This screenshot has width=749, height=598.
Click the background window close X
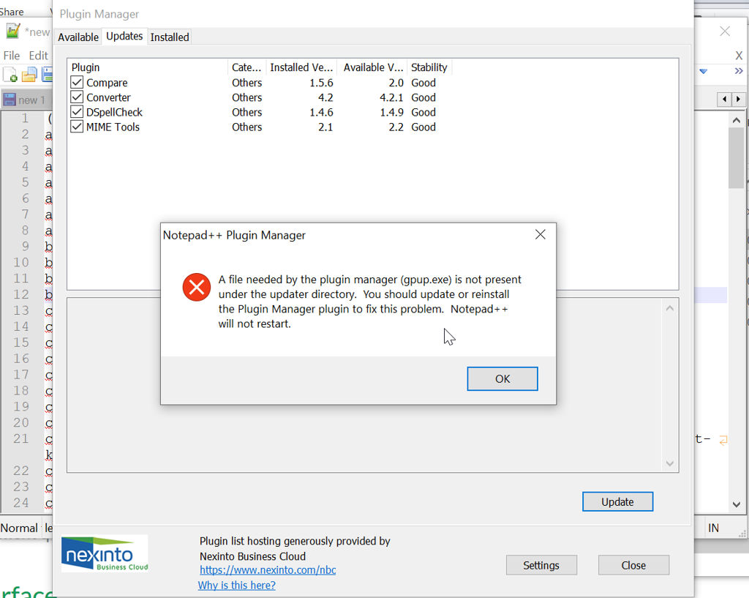pyautogui.click(x=725, y=31)
